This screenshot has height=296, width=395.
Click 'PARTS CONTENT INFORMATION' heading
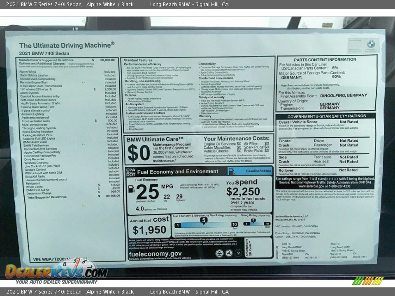click(x=325, y=60)
